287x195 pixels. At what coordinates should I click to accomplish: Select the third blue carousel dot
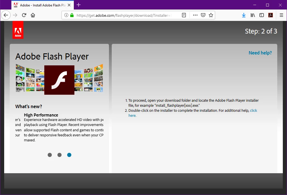(x=69, y=155)
